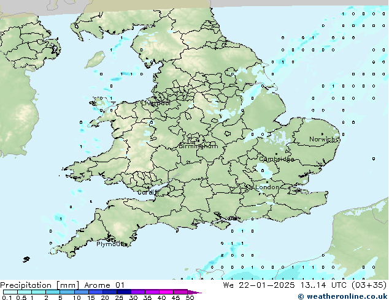The width and height of the screenshot is (389, 300).
Task: Select the Birmingham city marker dot
Action: [198, 141]
